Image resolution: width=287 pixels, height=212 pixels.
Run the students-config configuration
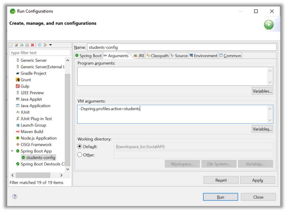[220, 197]
